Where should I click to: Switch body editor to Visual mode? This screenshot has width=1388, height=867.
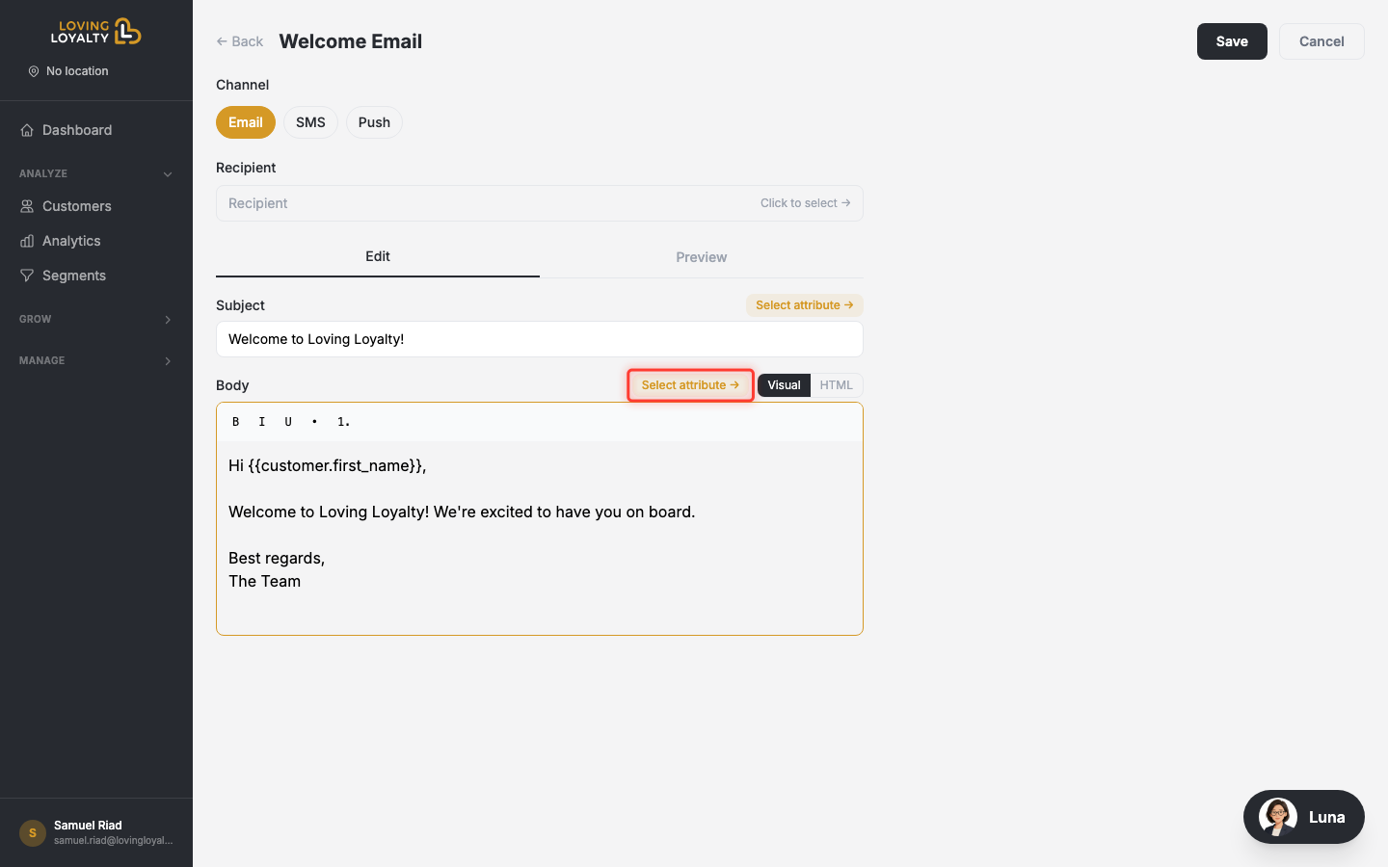pyautogui.click(x=784, y=385)
